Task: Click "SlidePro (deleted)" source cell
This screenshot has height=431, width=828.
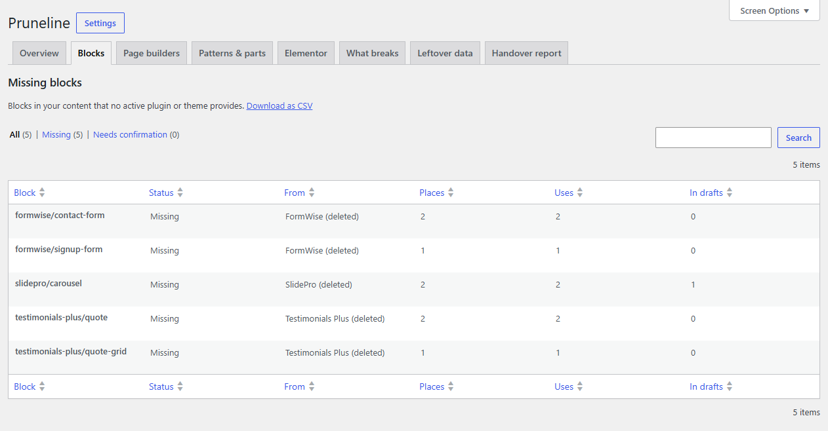Action: [319, 284]
